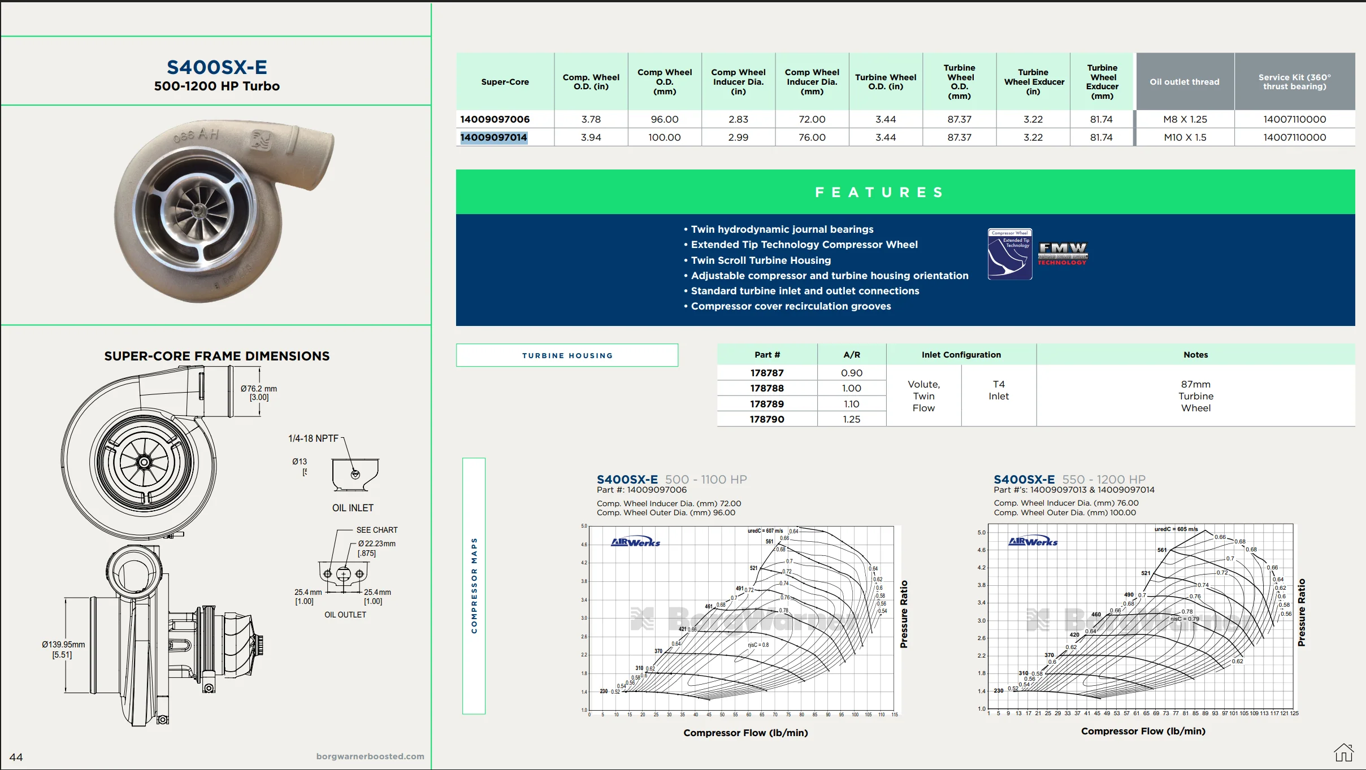Viewport: 1366px width, 770px height.
Task: Click the TURBINE HOUSING section label
Action: pyautogui.click(x=567, y=355)
